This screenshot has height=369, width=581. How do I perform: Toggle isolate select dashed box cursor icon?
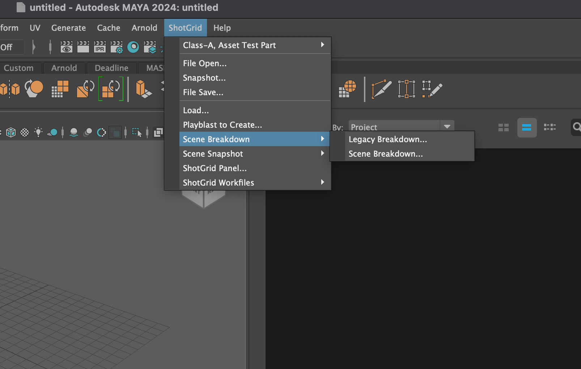[137, 132]
